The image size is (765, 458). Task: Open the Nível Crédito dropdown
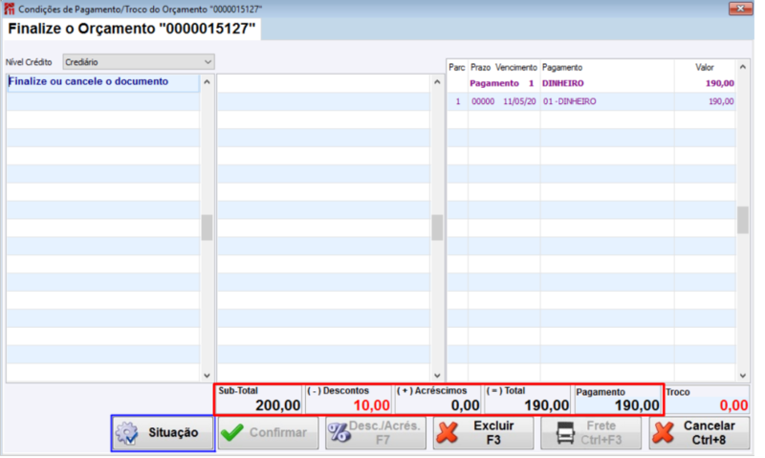click(x=138, y=62)
